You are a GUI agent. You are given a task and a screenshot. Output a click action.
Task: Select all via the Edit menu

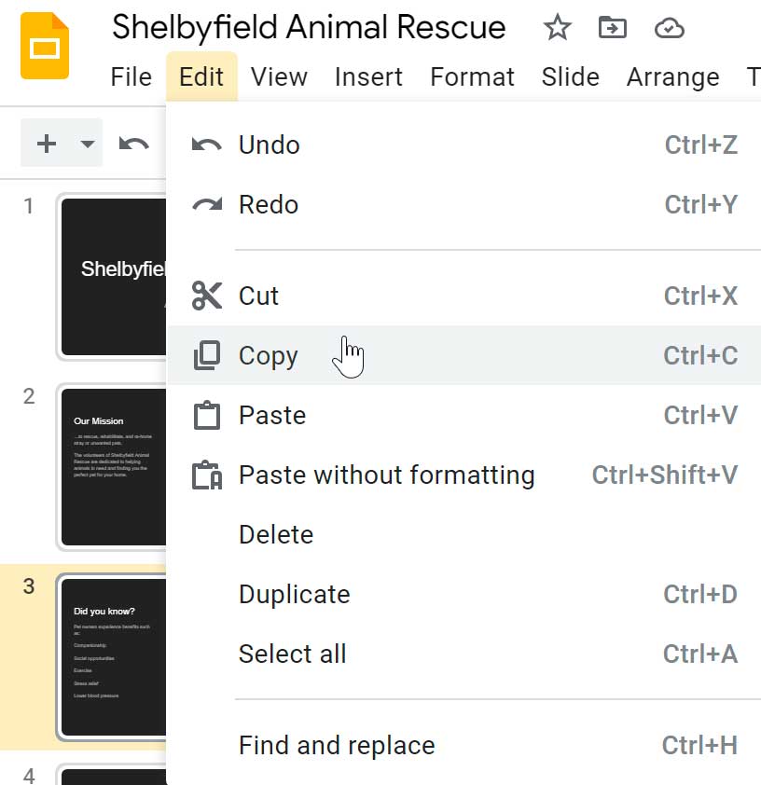[x=292, y=654]
